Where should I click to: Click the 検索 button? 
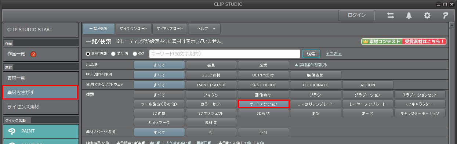click(x=311, y=54)
